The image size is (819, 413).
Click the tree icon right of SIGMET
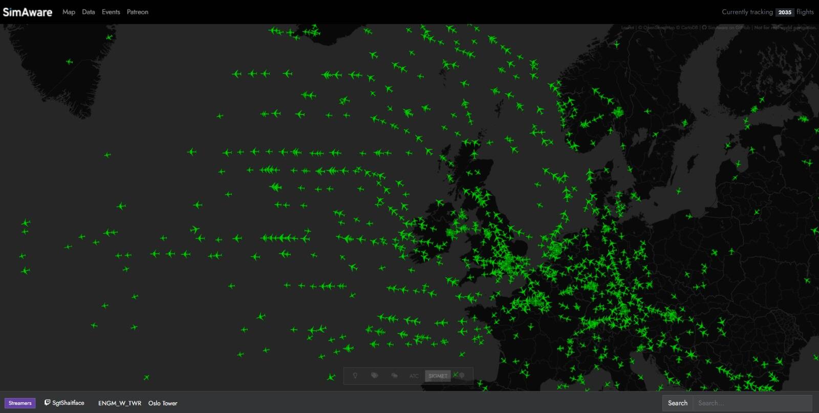(462, 376)
